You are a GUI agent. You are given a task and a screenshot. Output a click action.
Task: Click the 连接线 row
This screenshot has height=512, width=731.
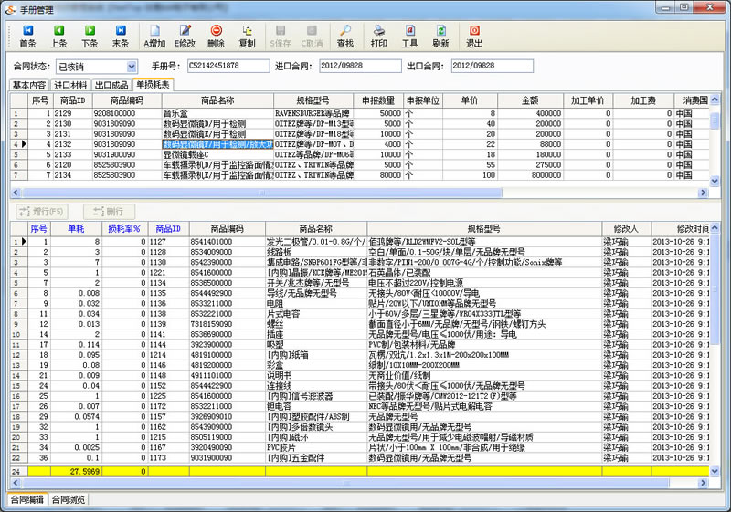click(x=359, y=385)
